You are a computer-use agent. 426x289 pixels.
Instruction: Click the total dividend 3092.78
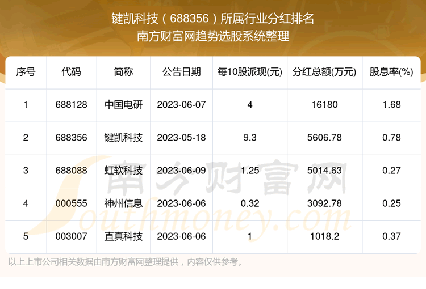tap(324, 203)
